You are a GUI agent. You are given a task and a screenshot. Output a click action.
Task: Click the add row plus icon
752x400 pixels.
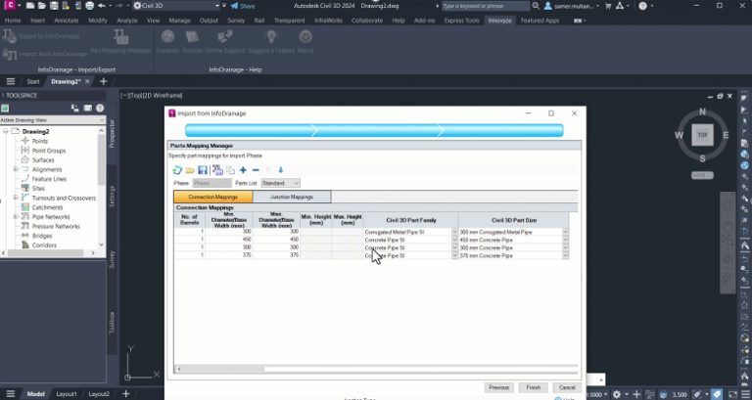coord(243,170)
